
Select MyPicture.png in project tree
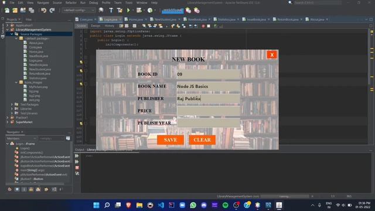coord(38,87)
